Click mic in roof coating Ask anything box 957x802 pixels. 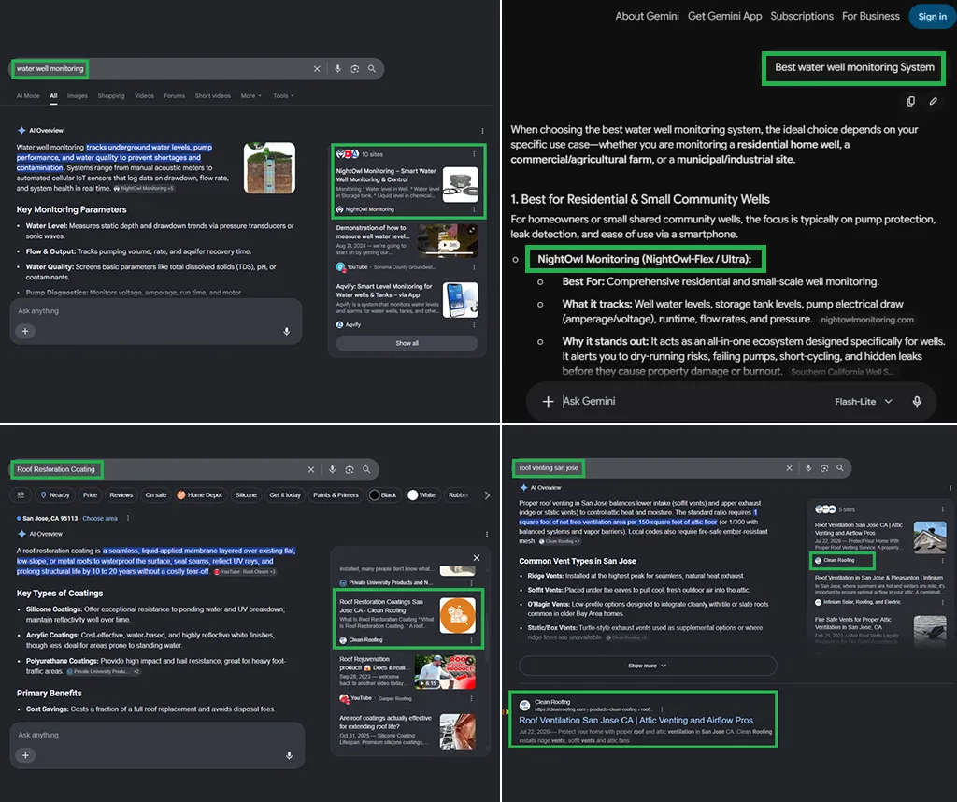(x=289, y=755)
